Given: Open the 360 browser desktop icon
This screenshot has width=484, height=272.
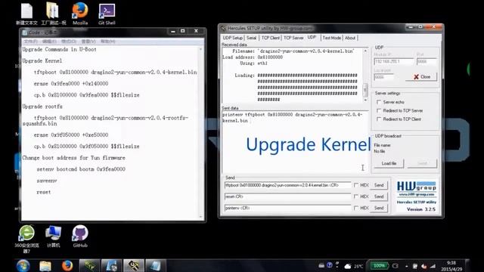Looking at the screenshot, I should (27, 239).
